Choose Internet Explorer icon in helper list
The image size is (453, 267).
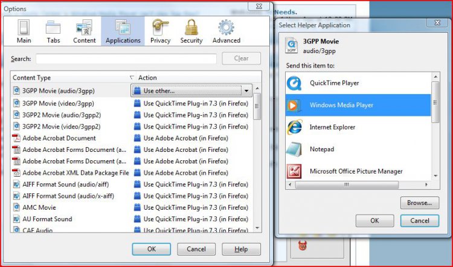tap(294, 127)
